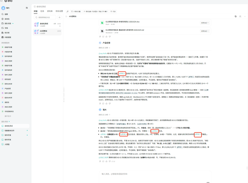The height and width of the screenshot is (183, 248).
Task: Open the 自动化测试 conversation in the list
Action: point(47,25)
